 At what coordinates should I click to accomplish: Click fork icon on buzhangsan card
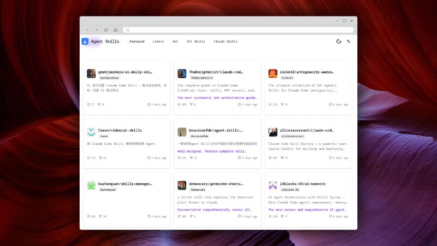point(101,216)
